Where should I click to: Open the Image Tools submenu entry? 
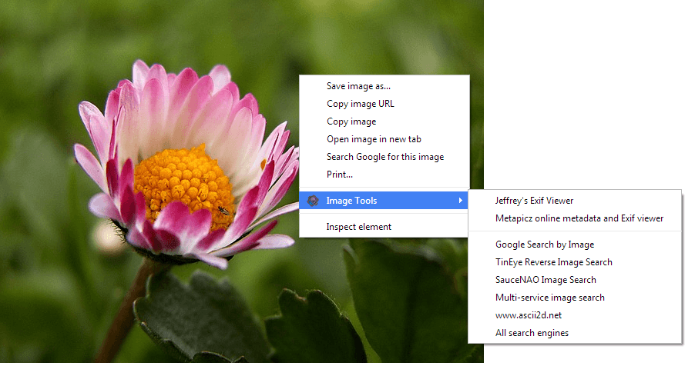click(384, 201)
